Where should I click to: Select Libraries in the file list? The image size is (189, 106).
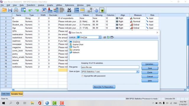pos(75,50)
